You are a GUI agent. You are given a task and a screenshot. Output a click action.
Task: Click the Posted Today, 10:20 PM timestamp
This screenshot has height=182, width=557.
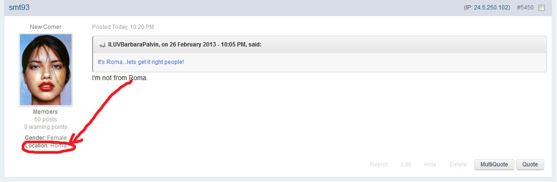(x=123, y=27)
